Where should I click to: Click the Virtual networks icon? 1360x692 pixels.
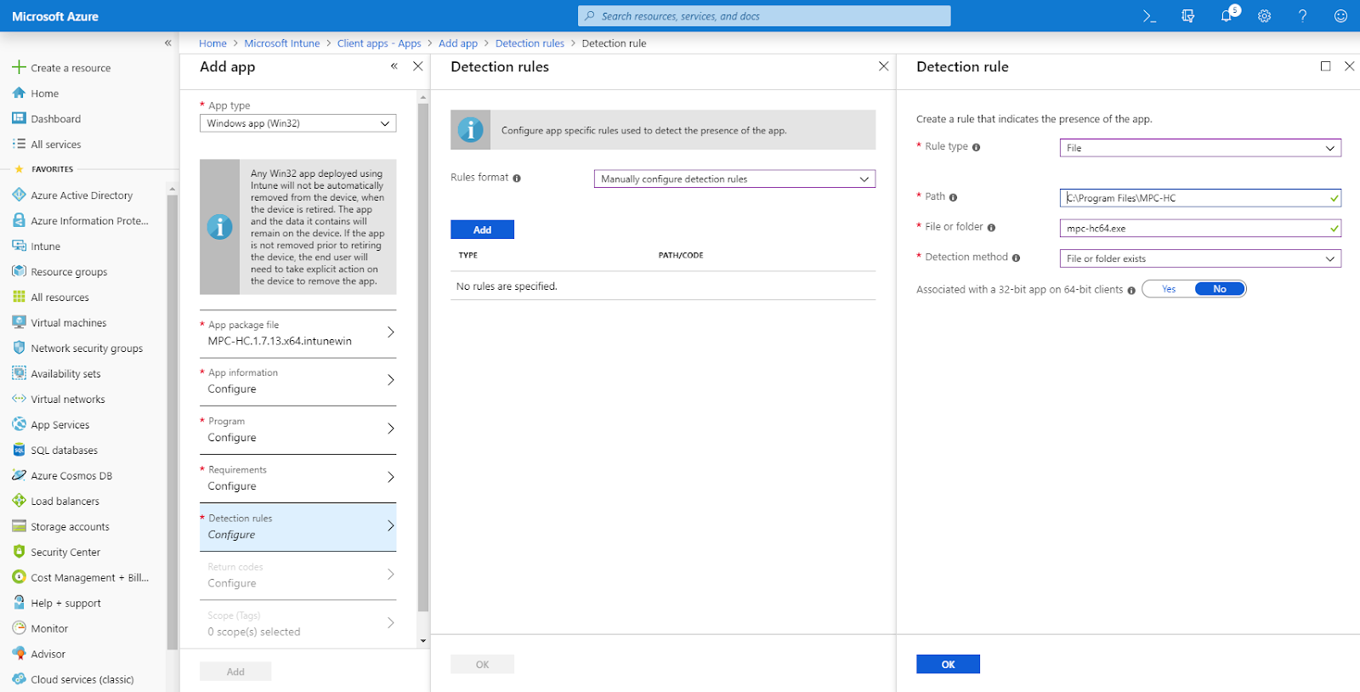[x=19, y=399]
